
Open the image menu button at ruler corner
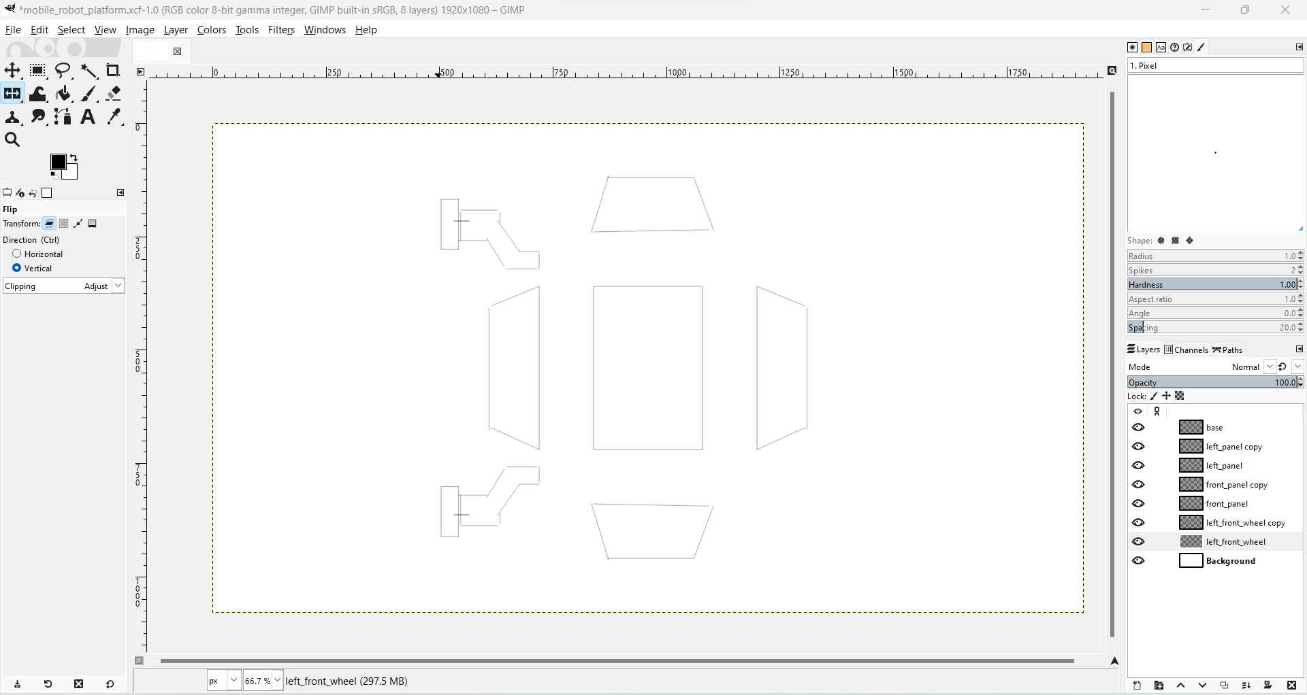tap(140, 71)
